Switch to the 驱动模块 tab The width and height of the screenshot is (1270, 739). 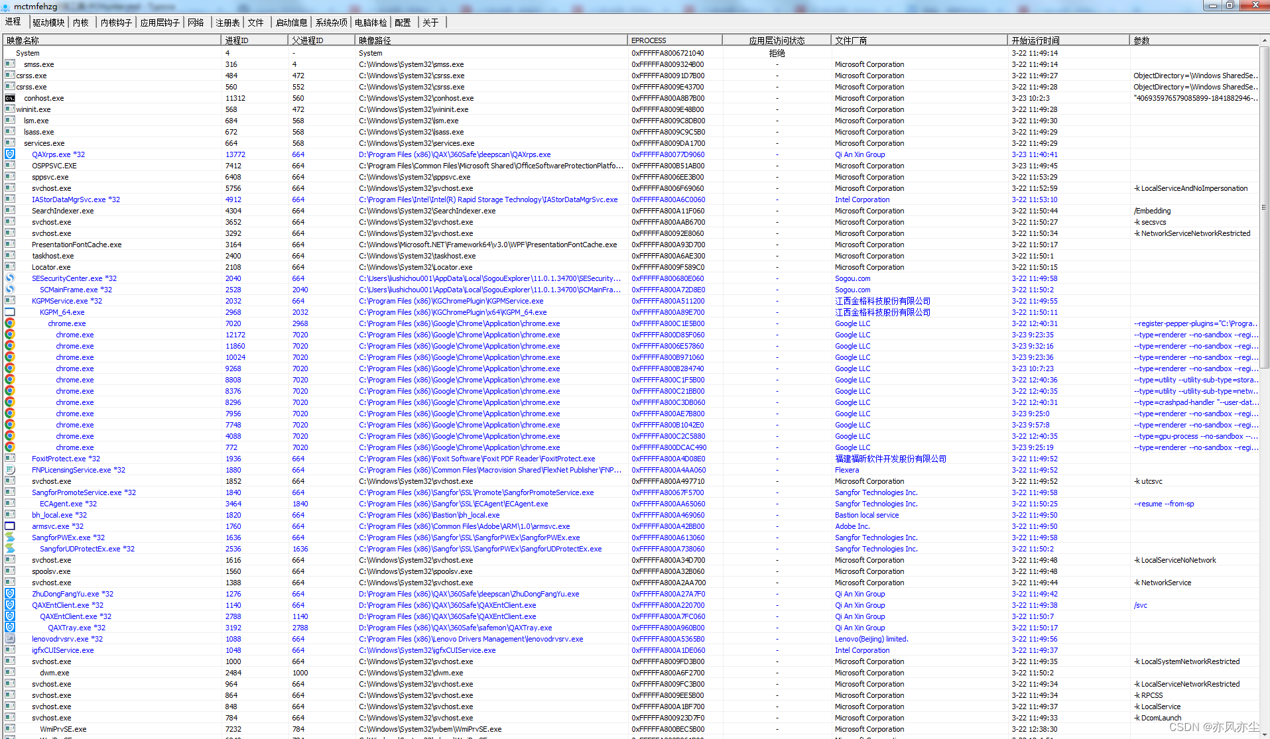click(48, 23)
